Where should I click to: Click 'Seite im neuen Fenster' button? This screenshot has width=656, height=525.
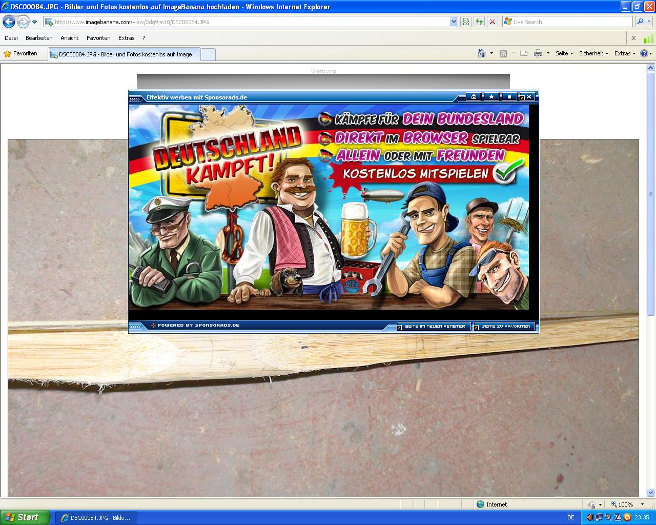[434, 326]
